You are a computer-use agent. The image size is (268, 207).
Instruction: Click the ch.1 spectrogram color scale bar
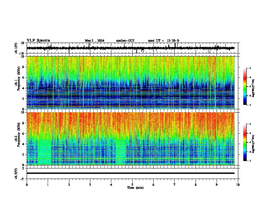[x=245, y=87]
